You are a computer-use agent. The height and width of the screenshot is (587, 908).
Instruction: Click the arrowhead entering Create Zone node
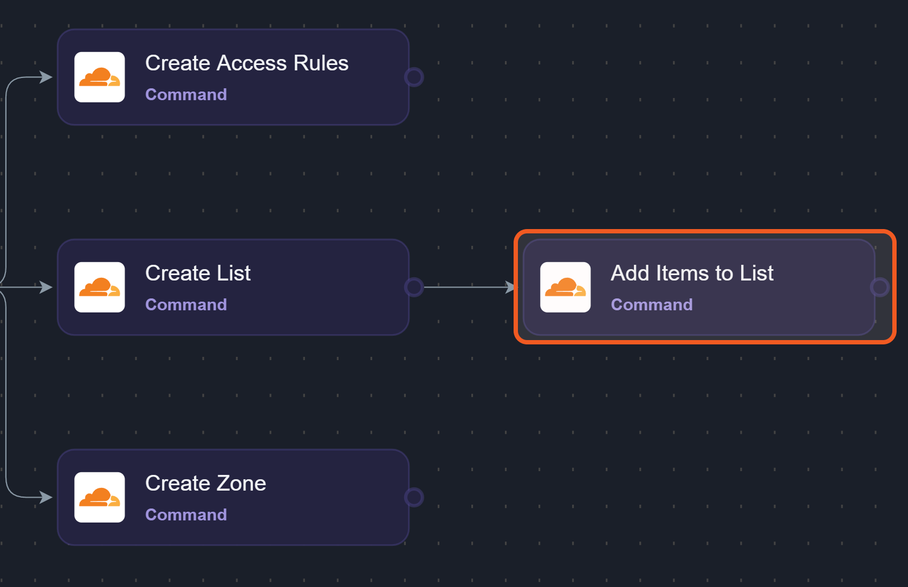[46, 497]
